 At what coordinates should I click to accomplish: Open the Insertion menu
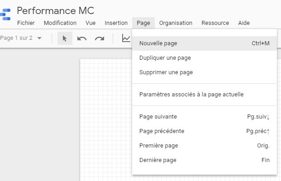click(x=116, y=23)
